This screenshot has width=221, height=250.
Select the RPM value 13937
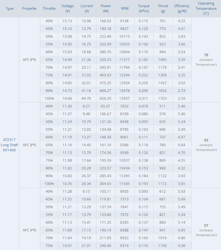[125, 98]
